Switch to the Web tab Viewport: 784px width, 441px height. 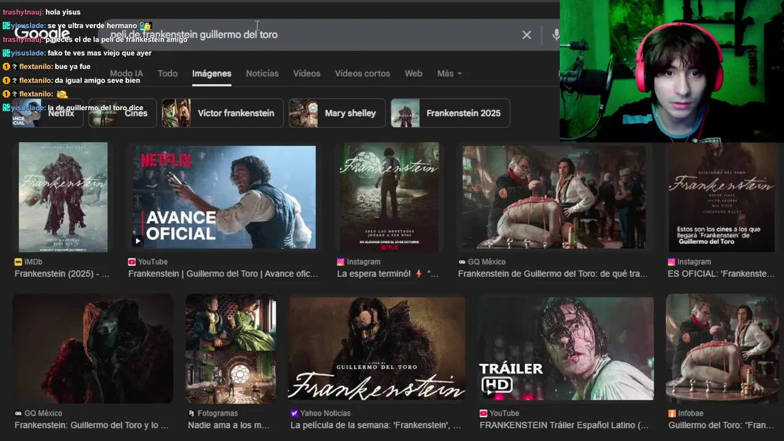413,73
